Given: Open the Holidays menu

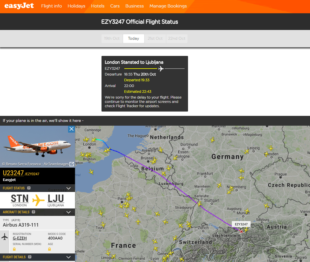Looking at the screenshot, I should pyautogui.click(x=76, y=6).
